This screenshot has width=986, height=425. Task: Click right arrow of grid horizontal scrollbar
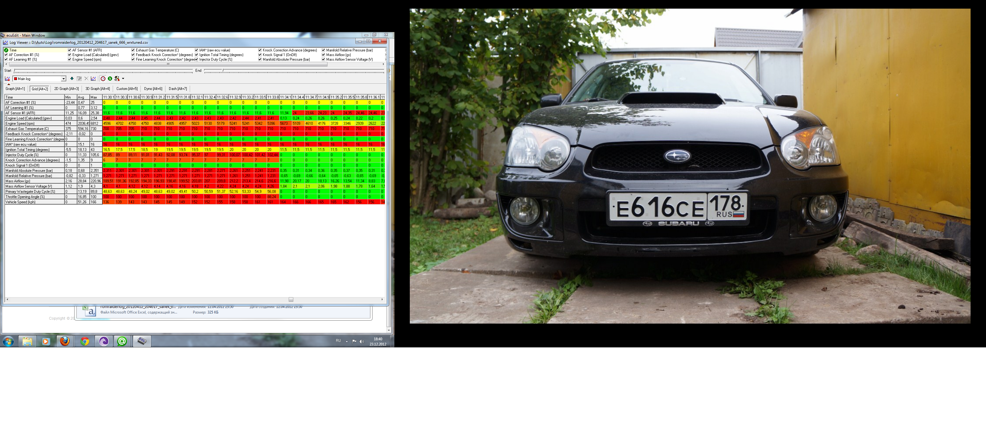382,300
